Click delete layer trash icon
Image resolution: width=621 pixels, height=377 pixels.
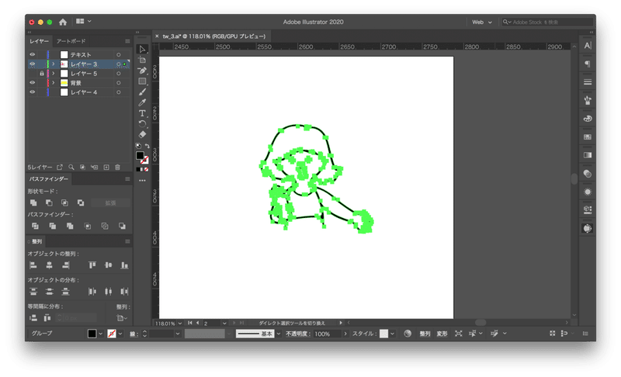[x=118, y=168]
